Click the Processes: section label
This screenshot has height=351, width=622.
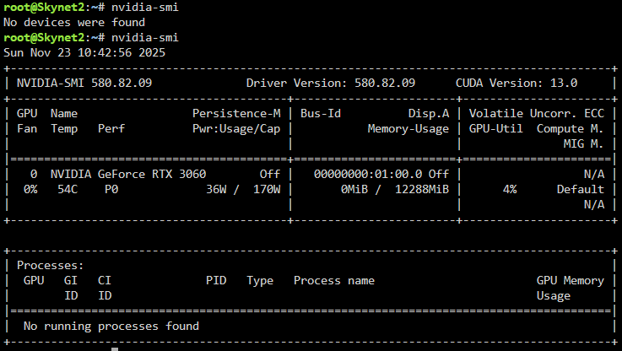[x=51, y=265]
